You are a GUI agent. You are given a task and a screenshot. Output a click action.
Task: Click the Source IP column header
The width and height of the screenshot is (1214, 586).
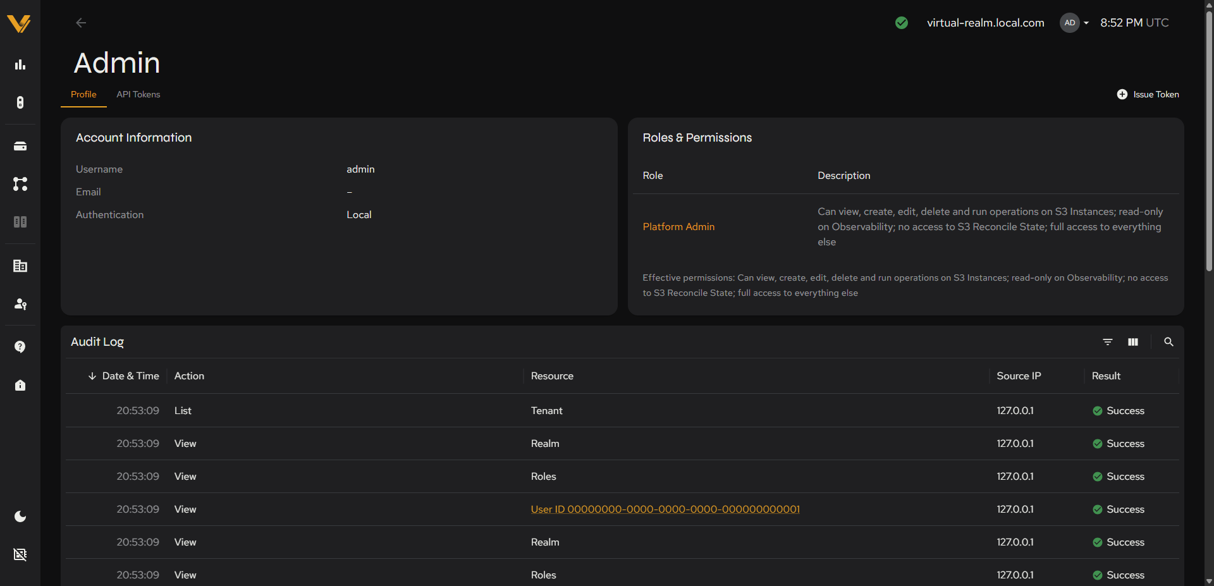click(1019, 376)
